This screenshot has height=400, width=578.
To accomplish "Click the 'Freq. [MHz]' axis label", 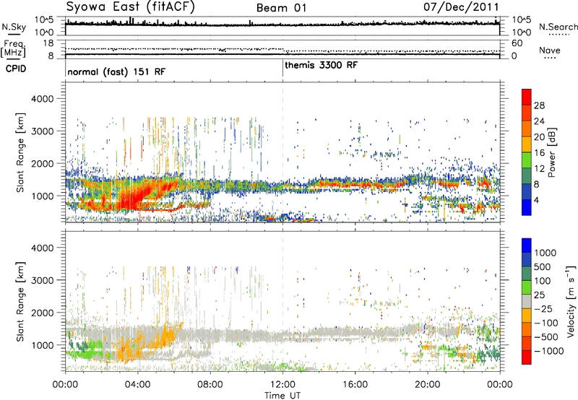I will [13, 49].
